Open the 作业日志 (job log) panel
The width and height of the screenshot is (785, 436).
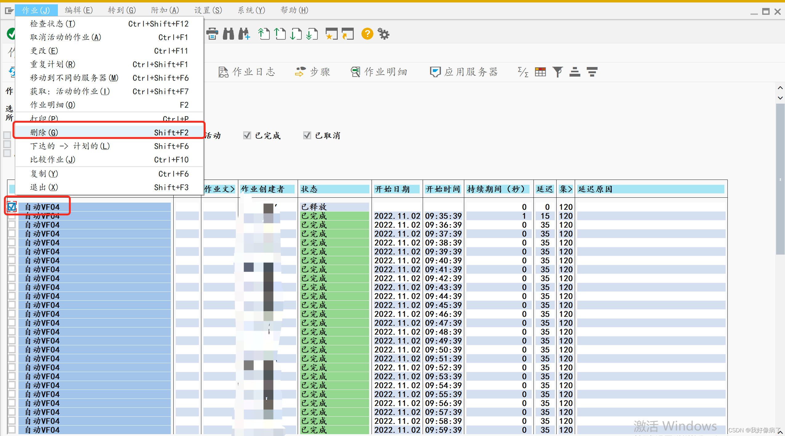click(x=246, y=72)
